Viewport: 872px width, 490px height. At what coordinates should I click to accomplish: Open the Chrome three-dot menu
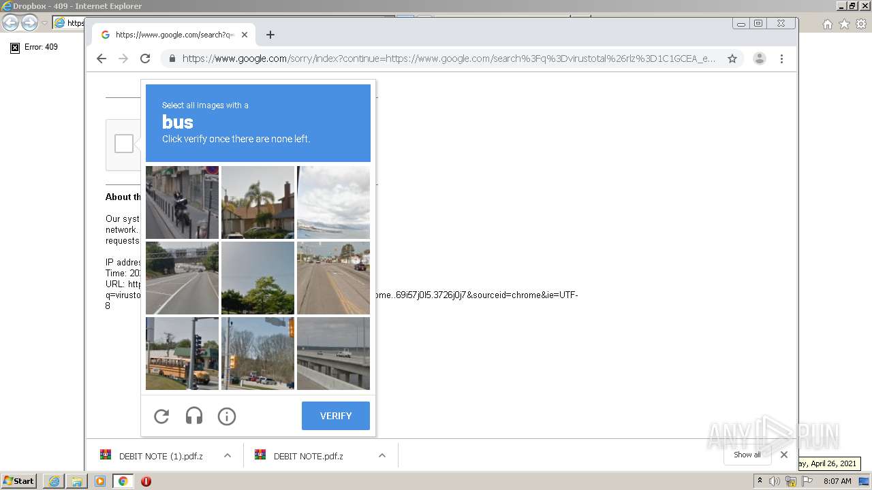781,59
